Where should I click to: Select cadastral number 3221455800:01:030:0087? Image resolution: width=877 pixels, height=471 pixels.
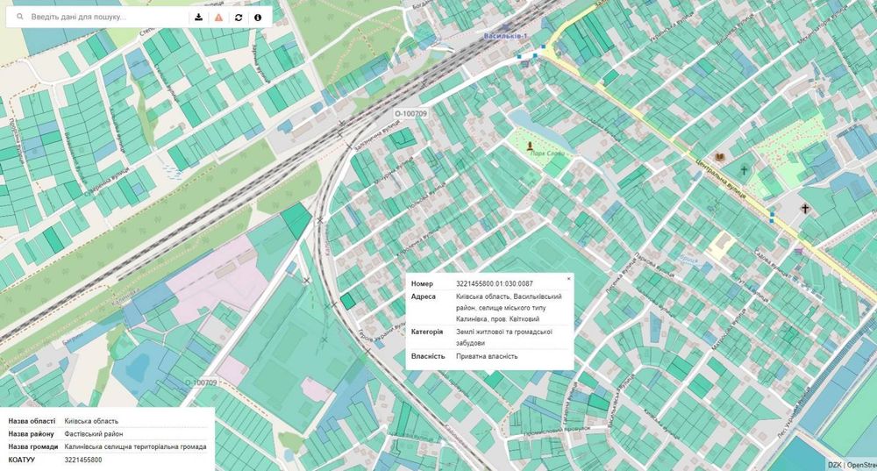[495, 283]
